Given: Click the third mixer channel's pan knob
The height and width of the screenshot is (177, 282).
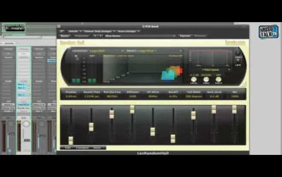Looking at the screenshot, I should 41,124.
